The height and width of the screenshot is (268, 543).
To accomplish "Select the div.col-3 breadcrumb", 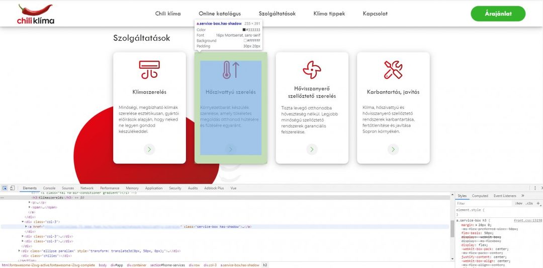I will (x=210, y=265).
